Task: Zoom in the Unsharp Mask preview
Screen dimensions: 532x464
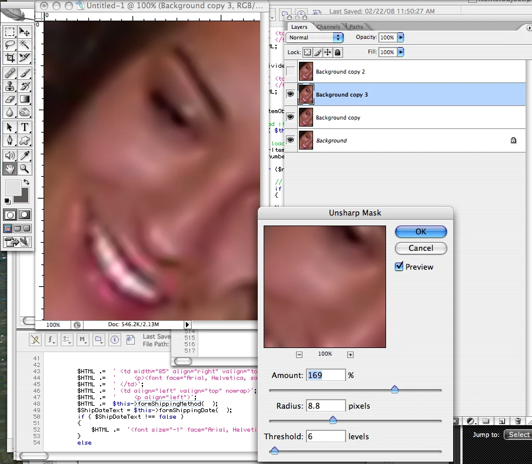Action: [x=351, y=354]
